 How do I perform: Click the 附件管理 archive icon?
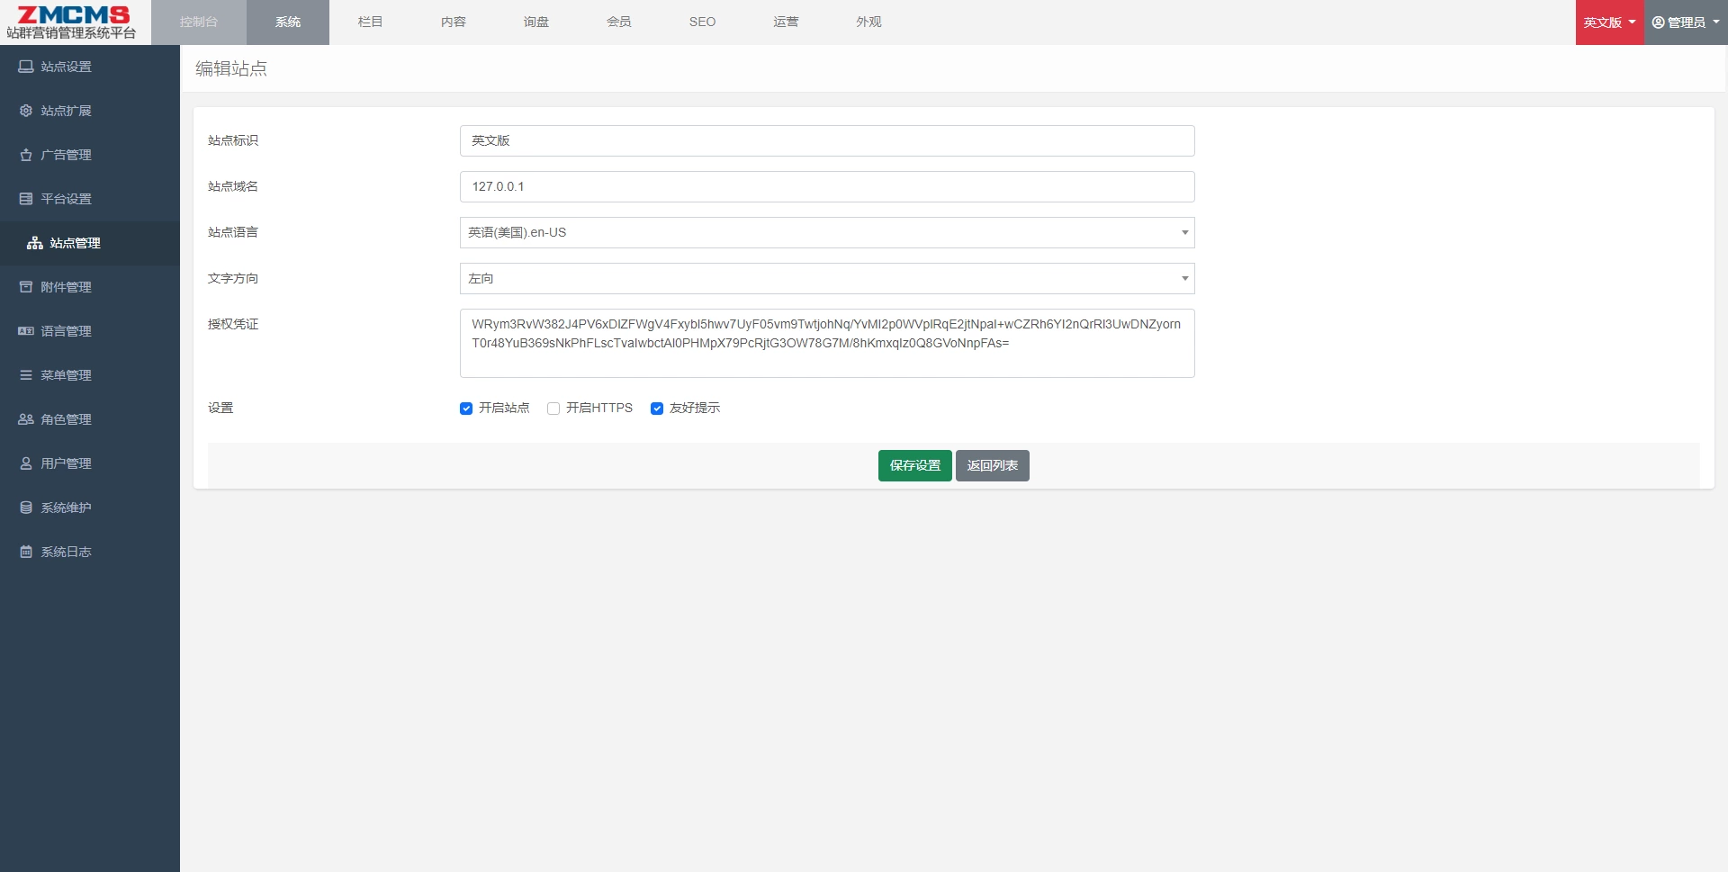pos(26,287)
